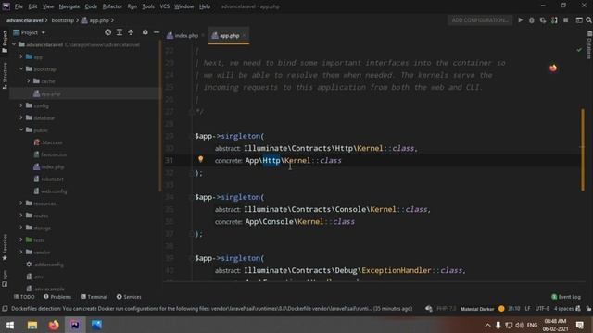Expand the storage folder
This screenshot has width=593, height=333.
tap(21, 228)
